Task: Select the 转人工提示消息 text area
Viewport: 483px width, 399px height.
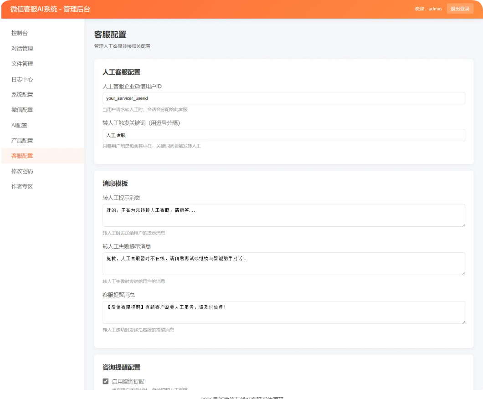Action: point(283,215)
